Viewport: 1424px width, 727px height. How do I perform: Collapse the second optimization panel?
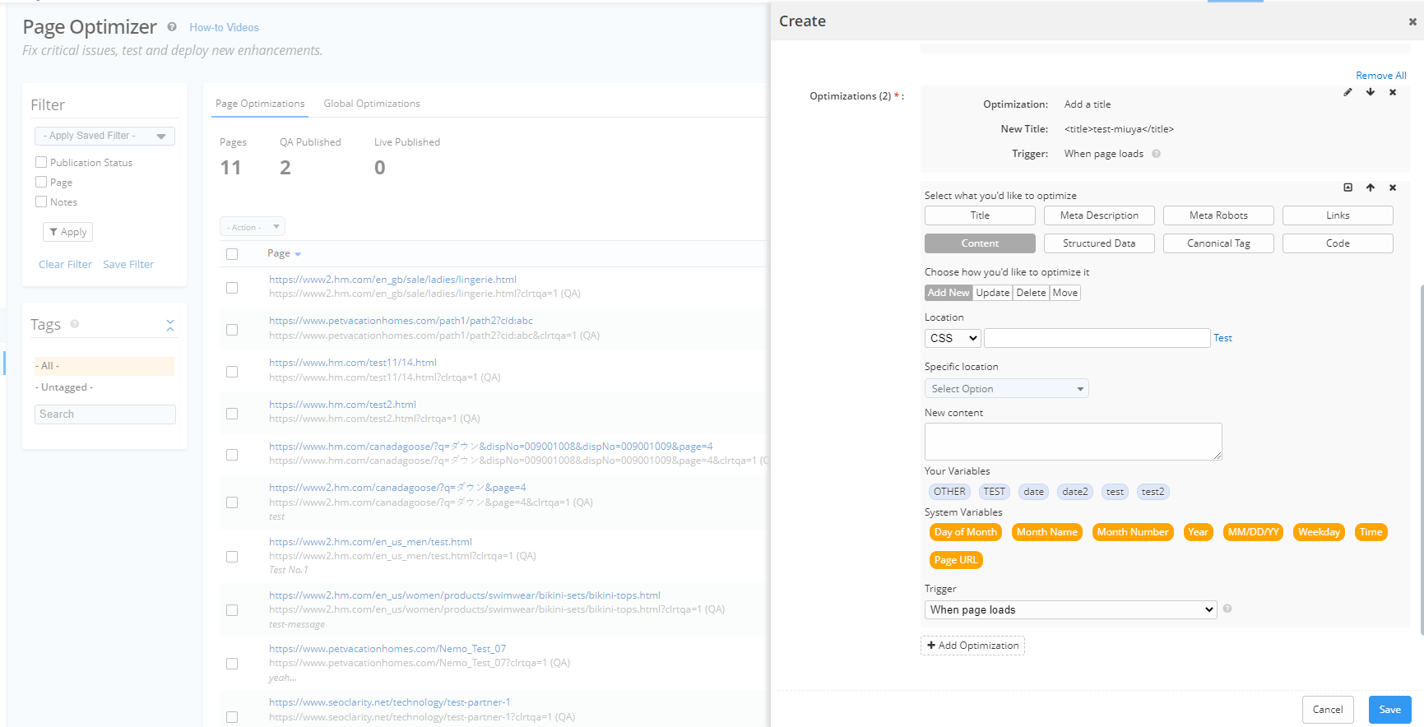(x=1347, y=188)
